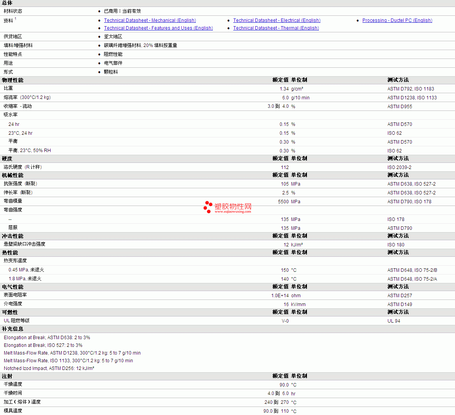Click the 冲击性能 section header
Viewport: 455px width, 415px height.
(x=12, y=236)
